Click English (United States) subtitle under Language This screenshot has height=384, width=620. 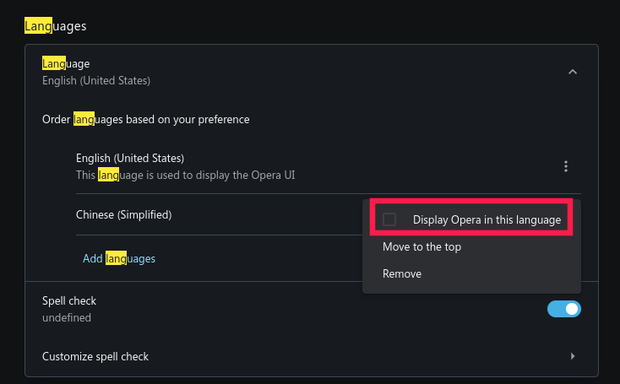tap(96, 81)
